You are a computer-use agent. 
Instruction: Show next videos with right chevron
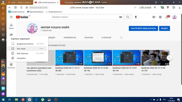(x=169, y=58)
